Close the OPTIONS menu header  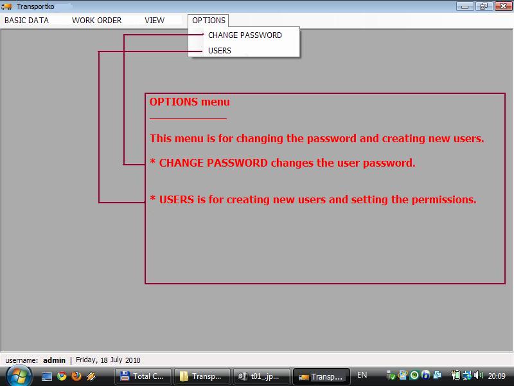(208, 21)
